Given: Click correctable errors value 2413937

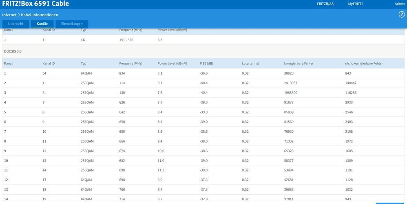Looking at the screenshot, I should [290, 83].
